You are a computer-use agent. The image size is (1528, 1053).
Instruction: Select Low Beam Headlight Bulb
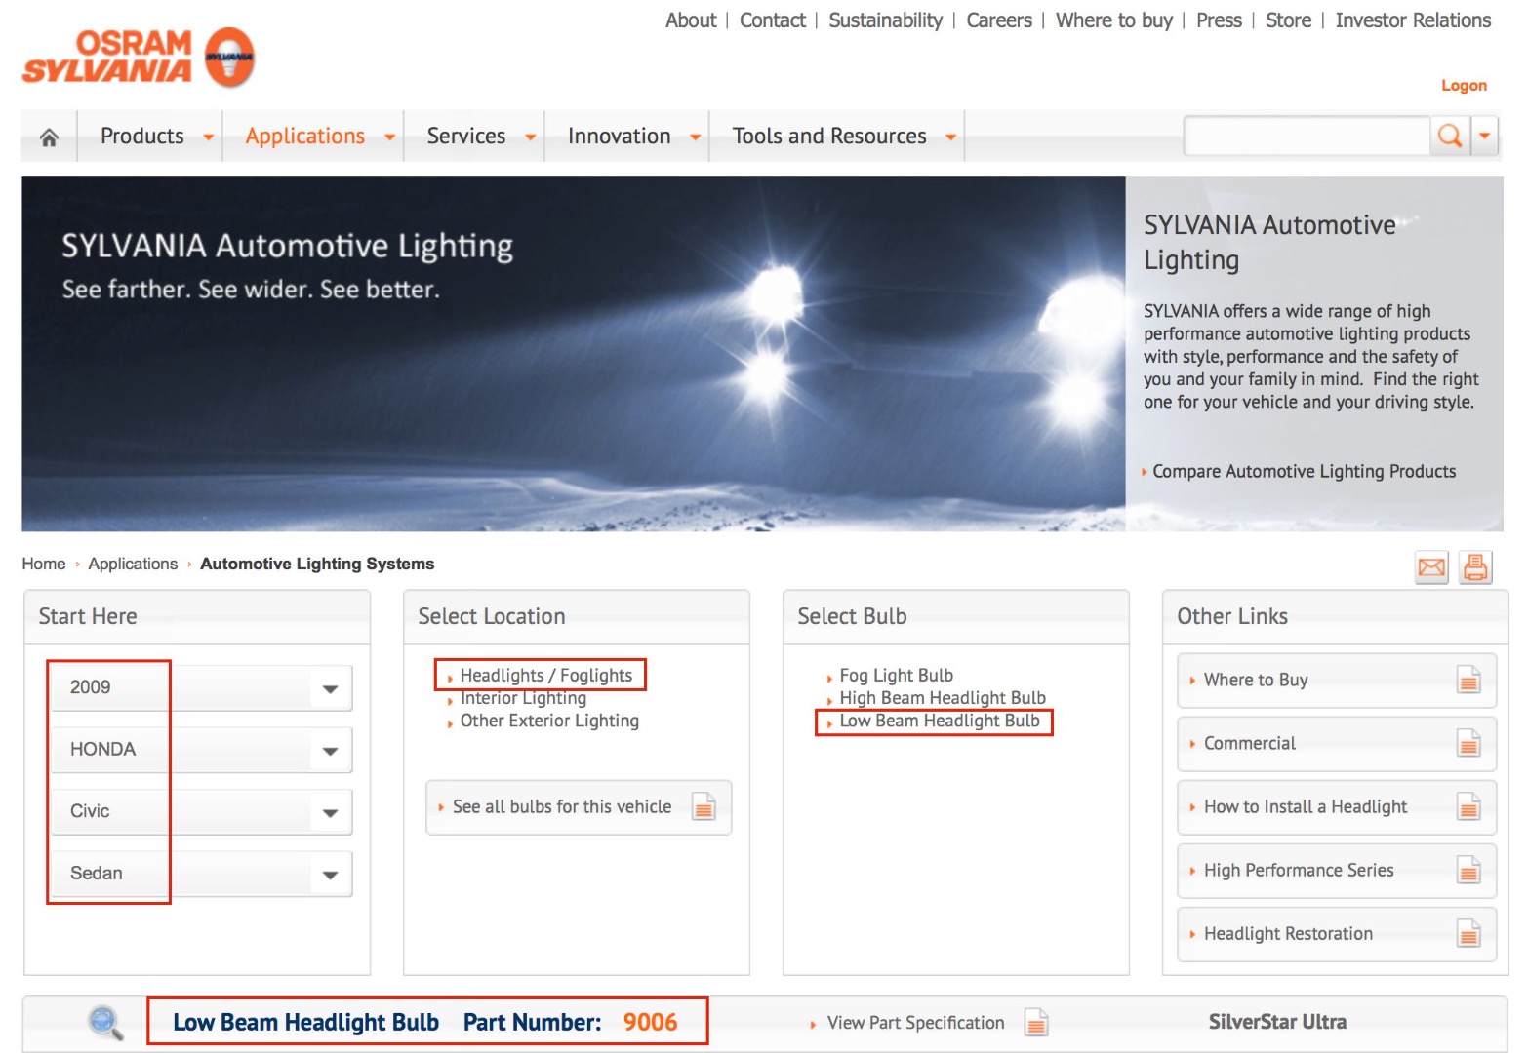click(940, 721)
